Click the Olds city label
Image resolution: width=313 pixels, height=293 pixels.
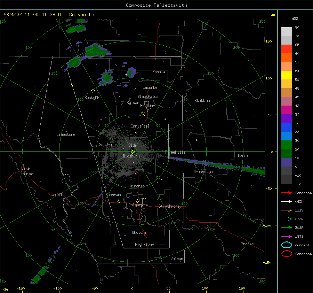click(x=133, y=145)
